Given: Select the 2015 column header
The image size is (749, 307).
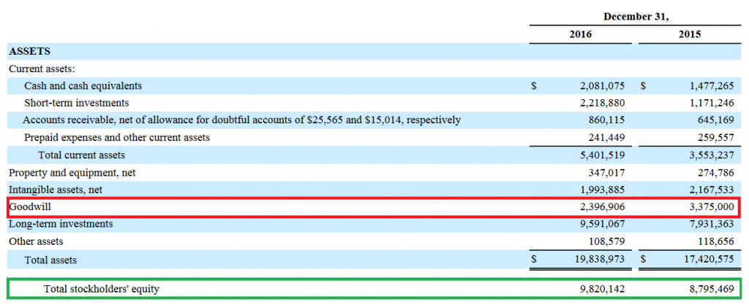Looking at the screenshot, I should point(688,34).
